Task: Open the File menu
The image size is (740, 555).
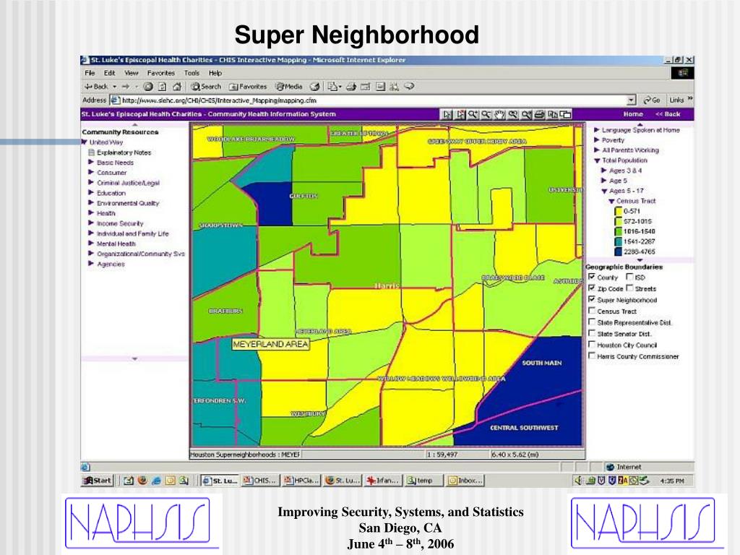Action: (x=90, y=73)
